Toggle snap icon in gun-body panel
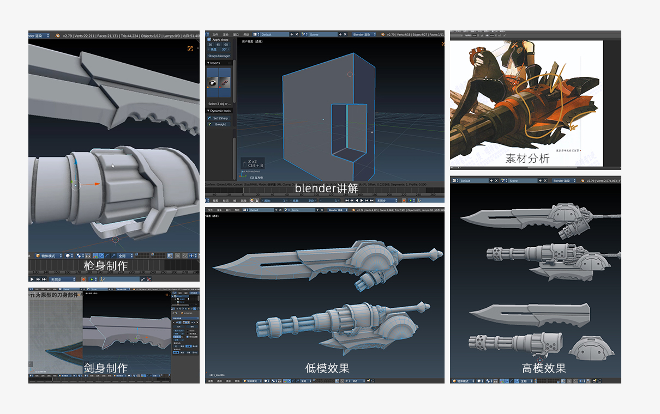 tap(186, 255)
